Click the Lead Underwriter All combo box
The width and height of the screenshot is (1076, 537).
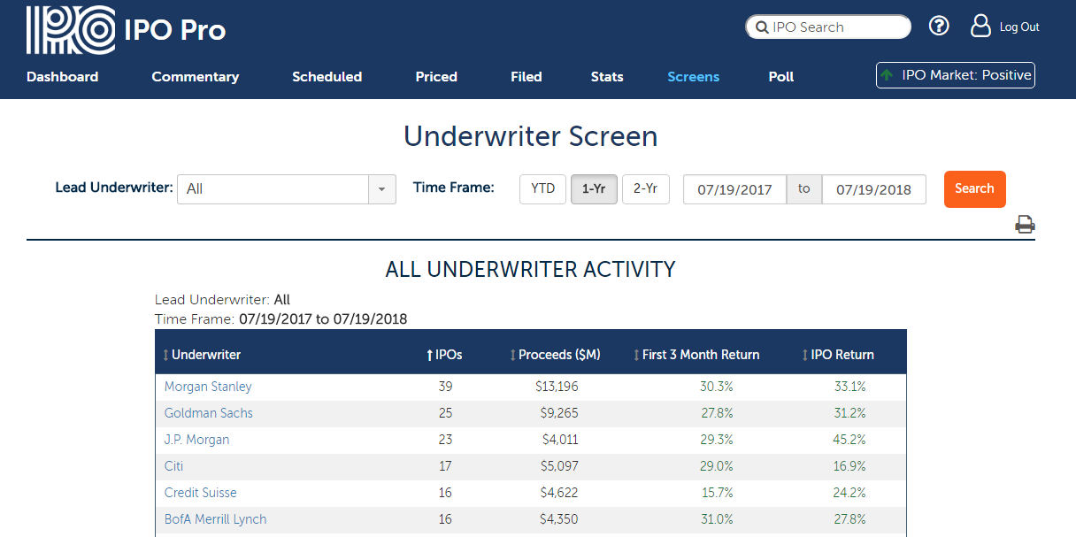pos(287,189)
